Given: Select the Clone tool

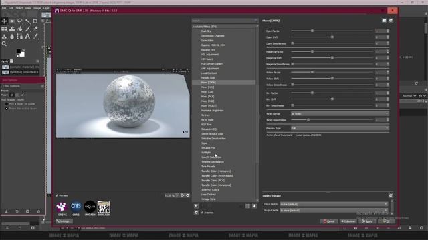Looking at the screenshot, I should point(4,36).
